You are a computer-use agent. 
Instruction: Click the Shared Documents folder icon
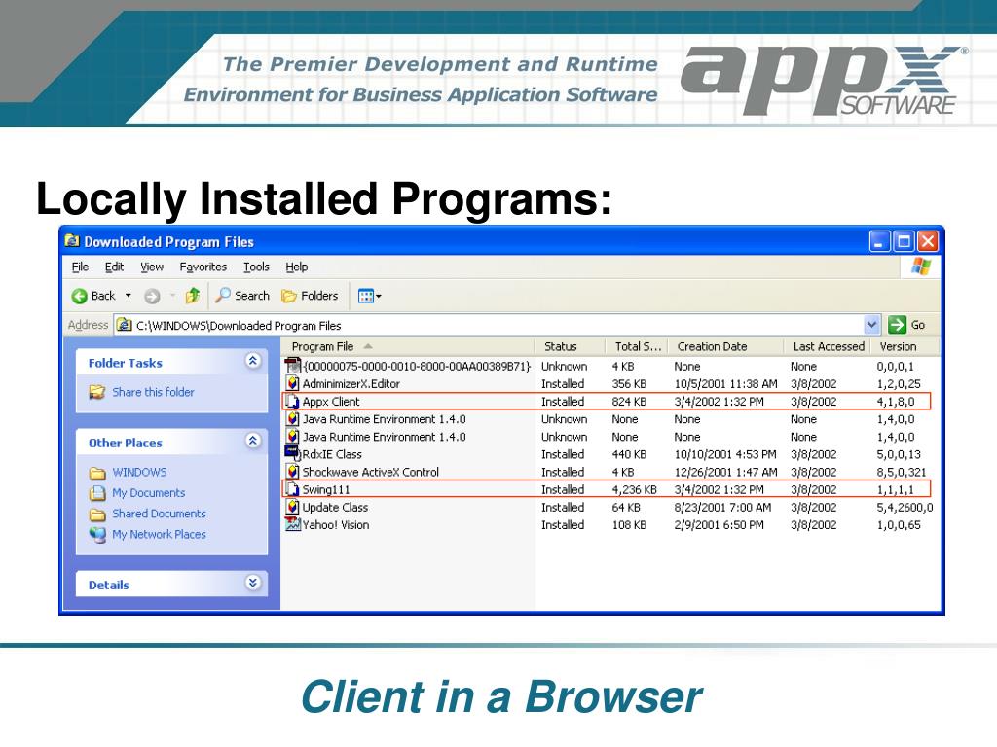click(x=97, y=514)
